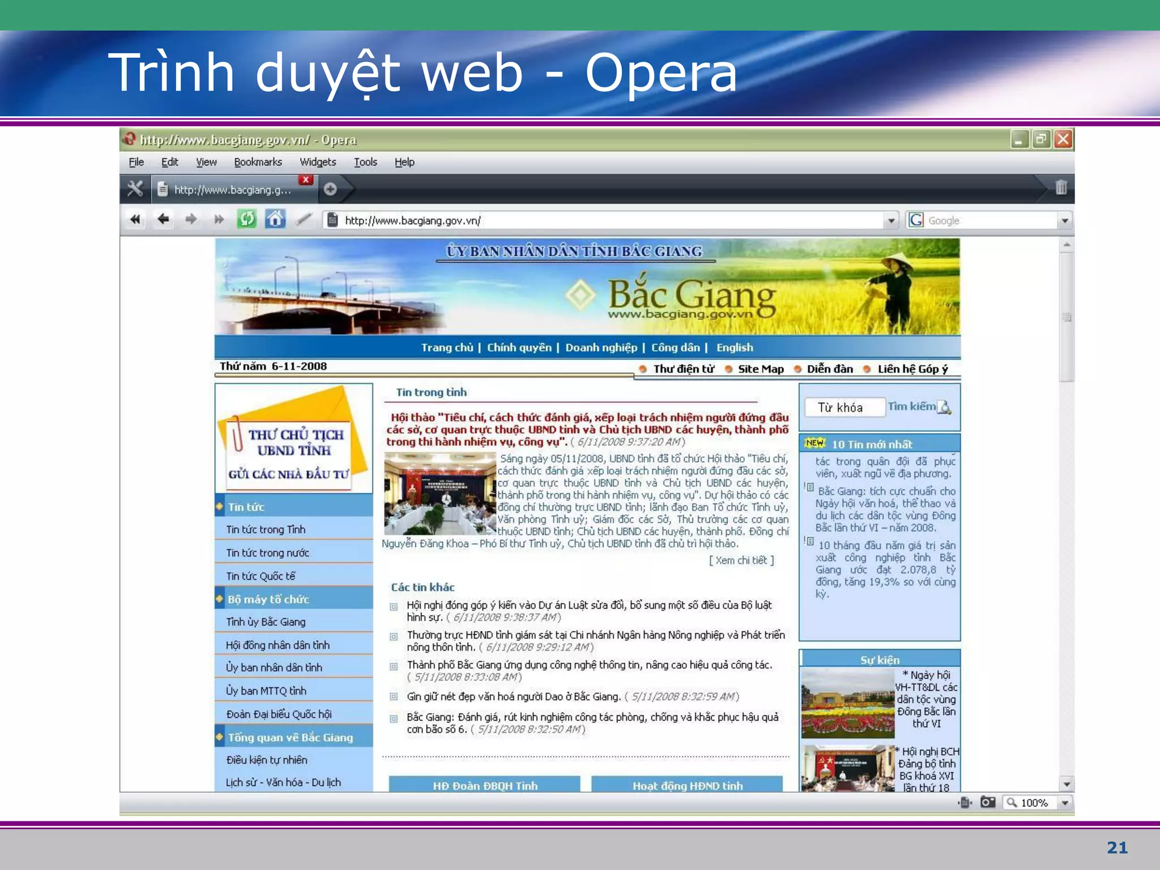Open Tin tức Quốc tế sidebar item
Viewport: 1160px width, 870px height.
tap(261, 576)
